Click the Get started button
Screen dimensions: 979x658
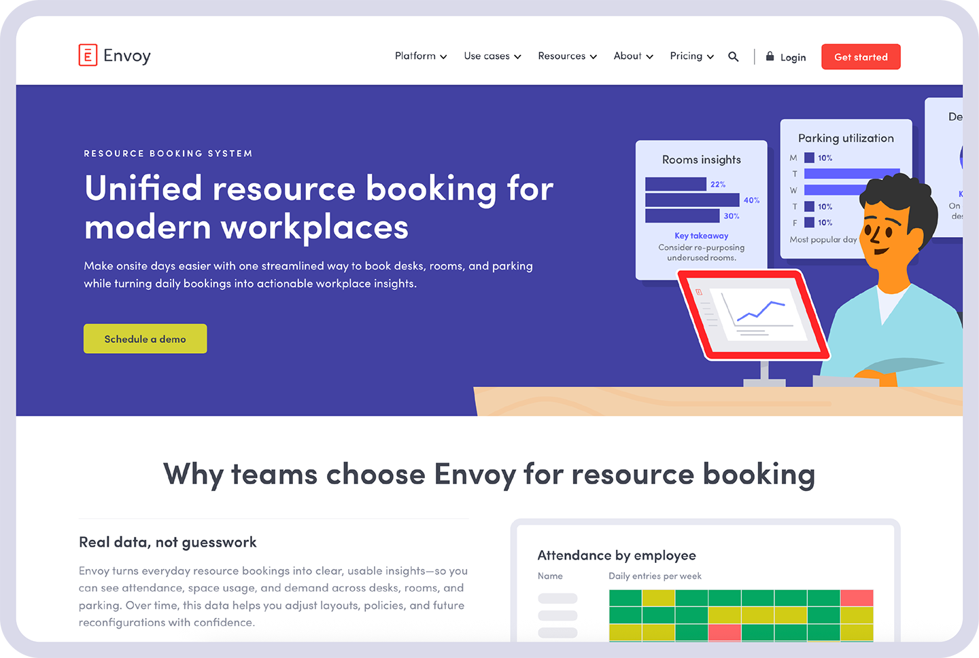(x=861, y=57)
